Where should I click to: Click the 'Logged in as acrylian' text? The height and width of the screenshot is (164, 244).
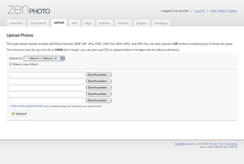click(175, 11)
